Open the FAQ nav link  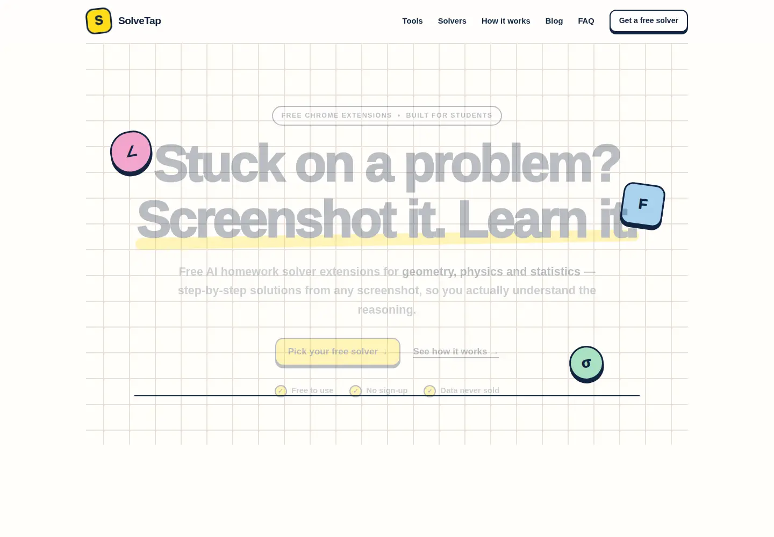coord(586,21)
